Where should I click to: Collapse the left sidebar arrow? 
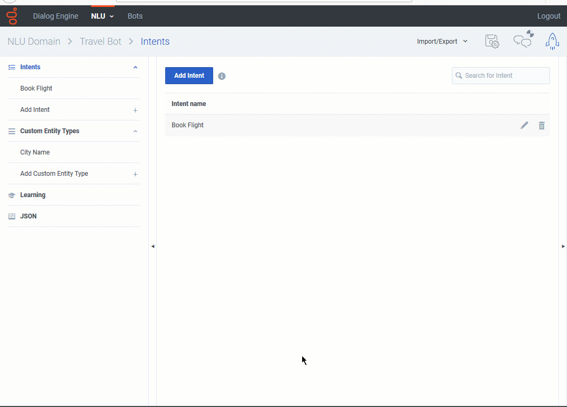[x=152, y=246]
